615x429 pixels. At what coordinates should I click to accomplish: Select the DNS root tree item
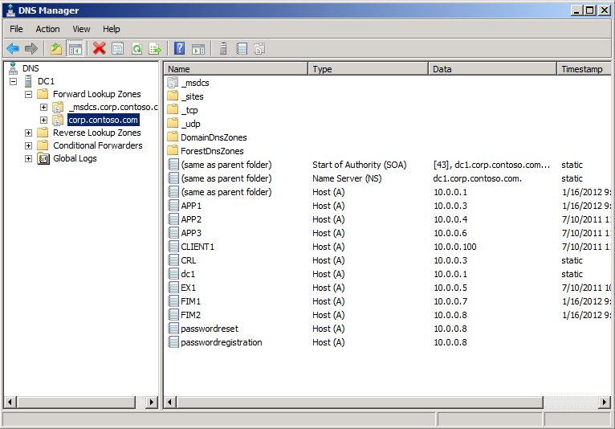click(x=31, y=68)
